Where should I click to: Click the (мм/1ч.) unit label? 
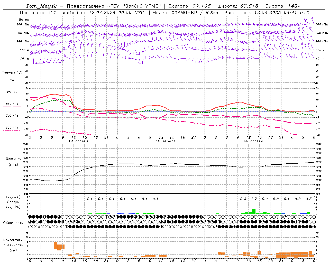(x=13, y=206)
